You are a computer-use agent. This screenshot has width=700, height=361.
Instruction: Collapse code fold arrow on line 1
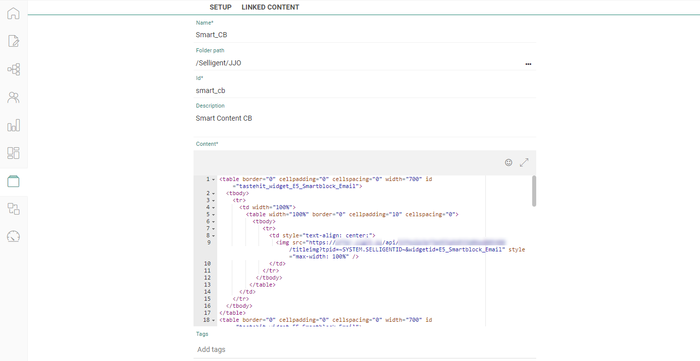[214, 179]
